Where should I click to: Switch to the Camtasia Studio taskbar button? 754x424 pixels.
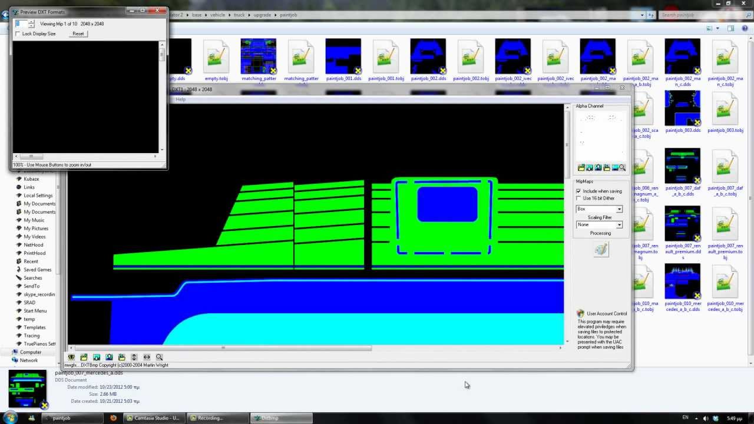click(153, 418)
